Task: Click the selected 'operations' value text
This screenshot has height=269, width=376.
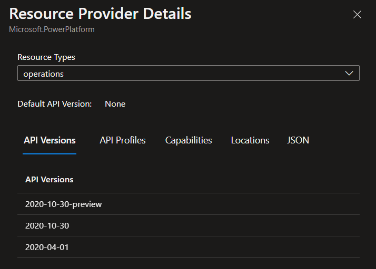Action: 44,74
